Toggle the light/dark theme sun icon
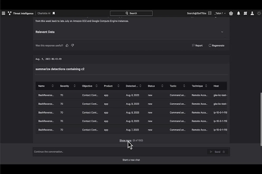The height and width of the screenshot is (174, 262). pos(259,13)
